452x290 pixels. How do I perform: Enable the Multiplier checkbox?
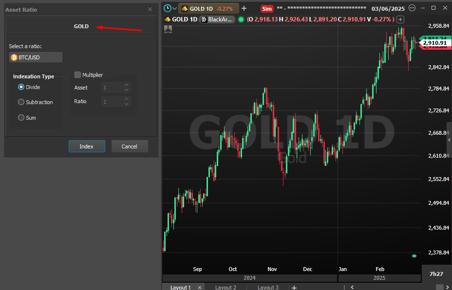tap(77, 75)
